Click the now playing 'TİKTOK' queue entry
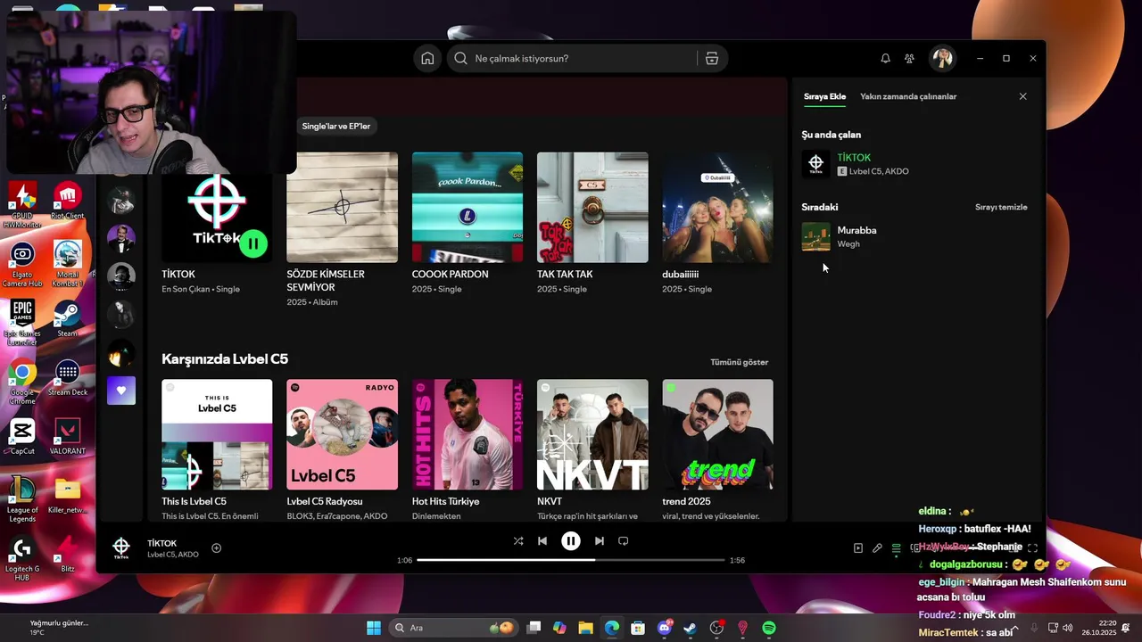 point(916,164)
